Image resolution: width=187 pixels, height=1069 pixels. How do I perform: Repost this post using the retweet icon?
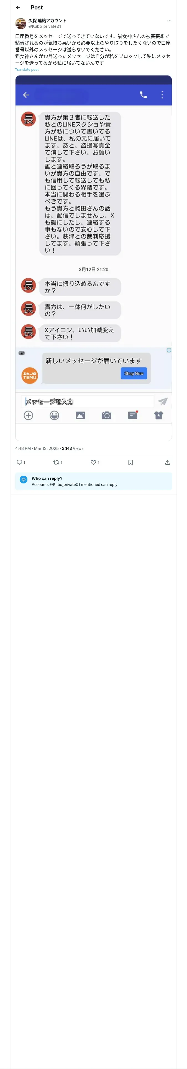(x=56, y=462)
